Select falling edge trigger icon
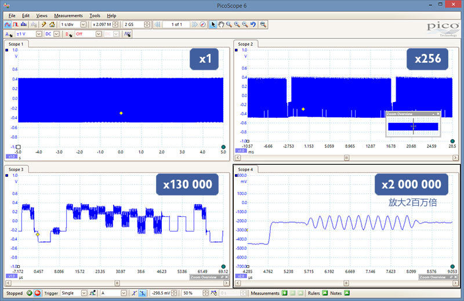The height and width of the screenshot is (301, 464). tap(142, 293)
